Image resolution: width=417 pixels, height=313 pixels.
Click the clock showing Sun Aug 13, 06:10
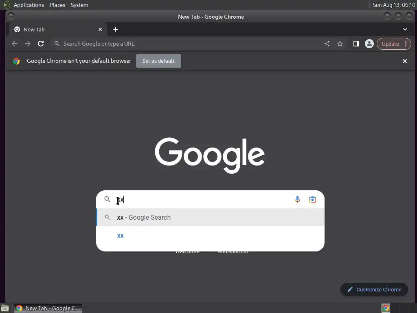tap(394, 5)
